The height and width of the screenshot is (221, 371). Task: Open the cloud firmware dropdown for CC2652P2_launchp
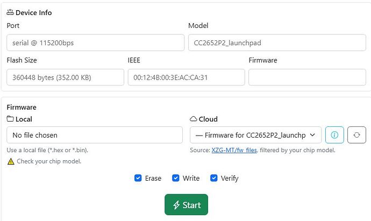[x=255, y=135]
